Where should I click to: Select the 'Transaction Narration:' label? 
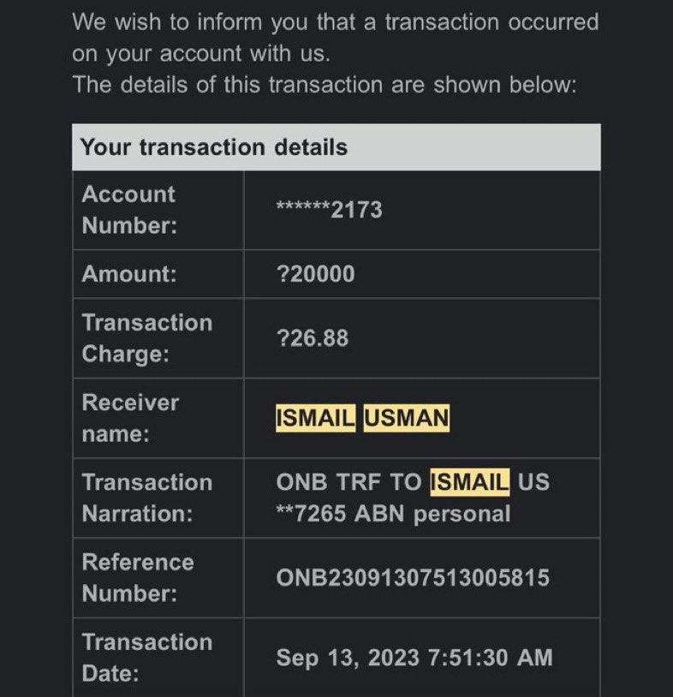coord(147,497)
